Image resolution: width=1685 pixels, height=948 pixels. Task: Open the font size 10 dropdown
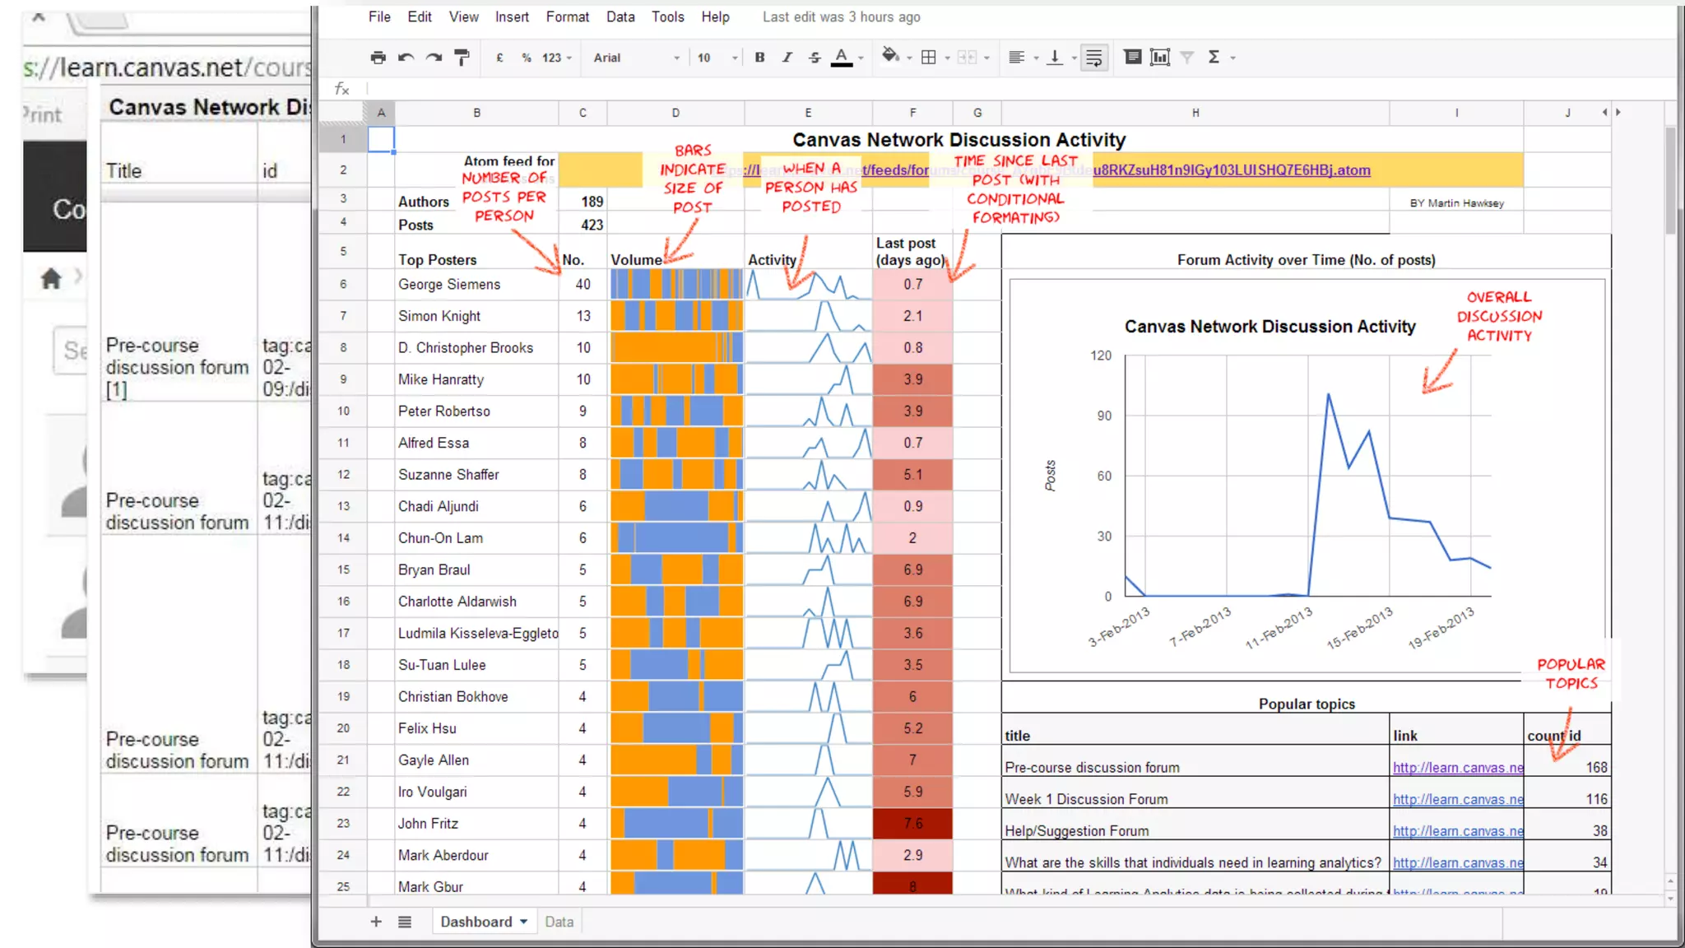tap(717, 58)
